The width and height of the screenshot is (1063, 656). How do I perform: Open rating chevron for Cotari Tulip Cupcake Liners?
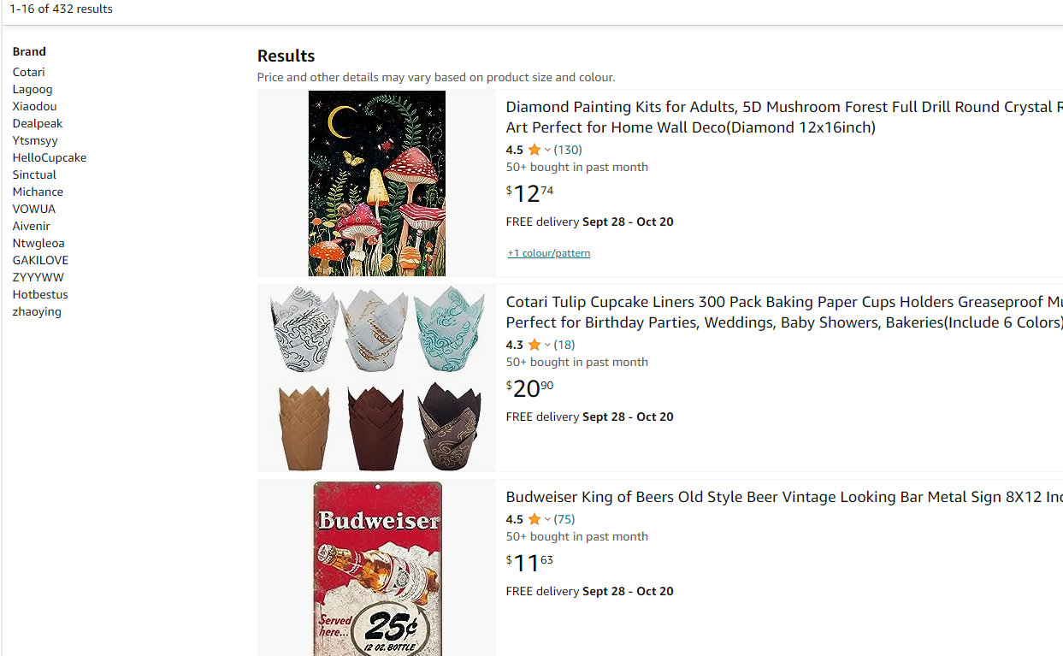pyautogui.click(x=547, y=345)
